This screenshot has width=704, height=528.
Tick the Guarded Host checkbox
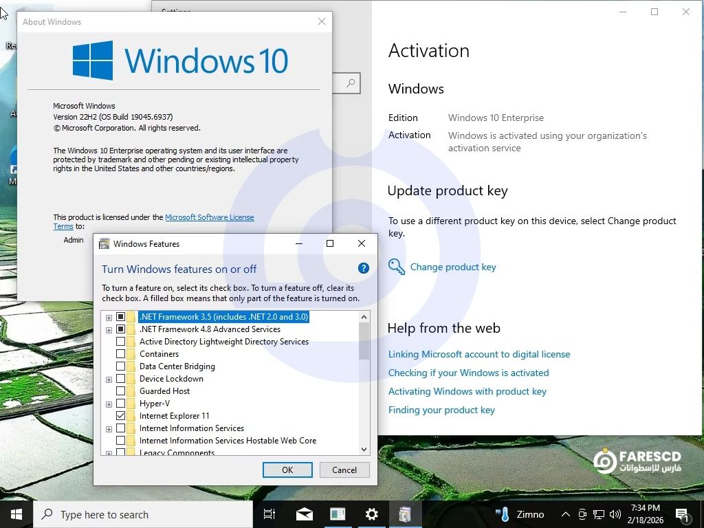(121, 391)
